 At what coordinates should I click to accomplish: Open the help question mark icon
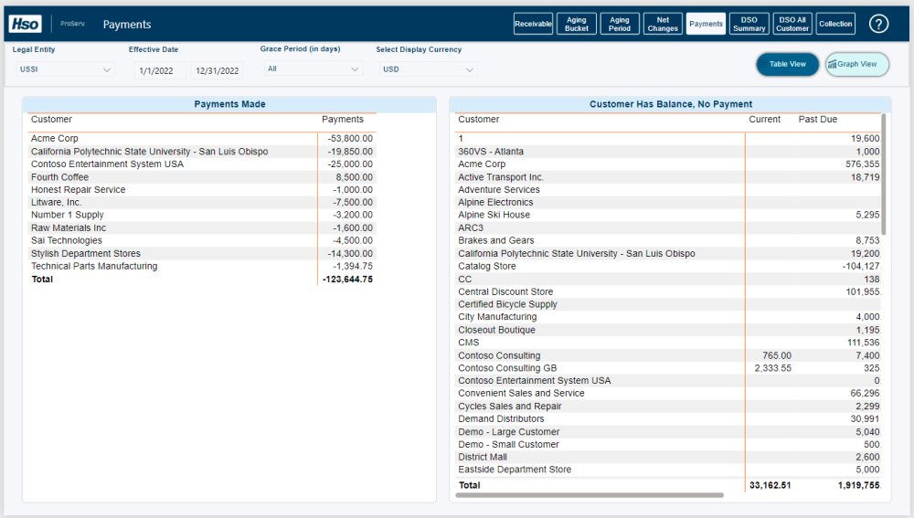click(878, 24)
